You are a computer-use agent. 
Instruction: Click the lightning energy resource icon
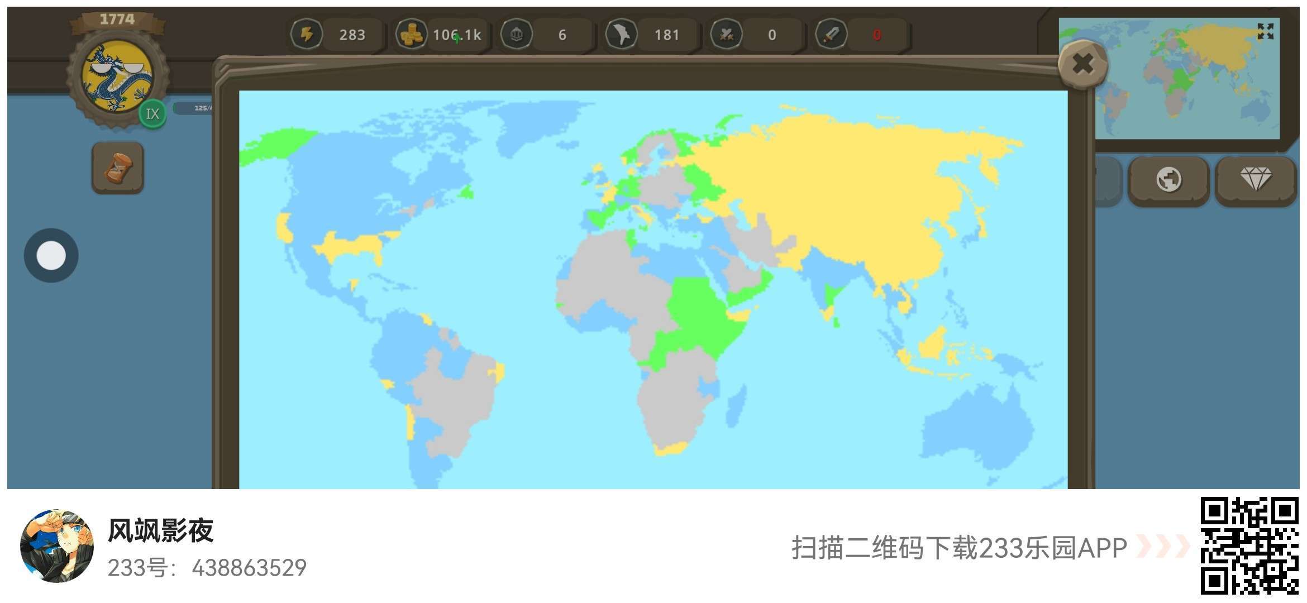pyautogui.click(x=306, y=35)
